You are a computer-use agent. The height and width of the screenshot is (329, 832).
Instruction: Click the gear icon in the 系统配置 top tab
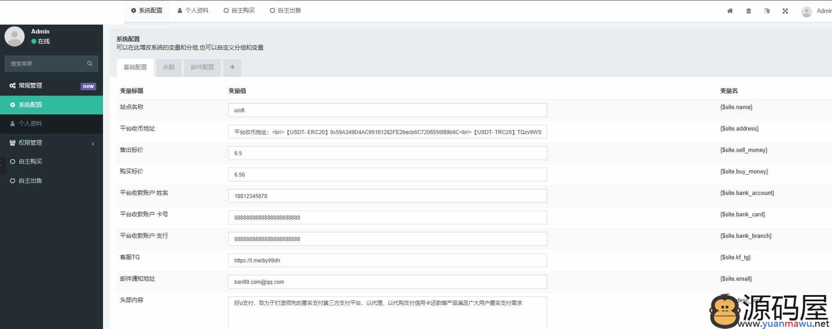point(133,10)
